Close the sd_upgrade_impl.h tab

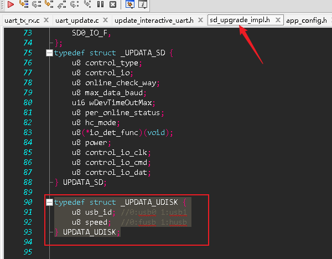tap(278, 20)
